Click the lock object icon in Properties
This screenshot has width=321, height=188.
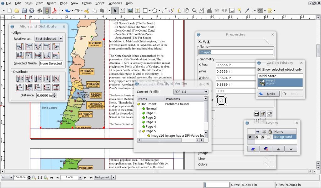[263, 114]
